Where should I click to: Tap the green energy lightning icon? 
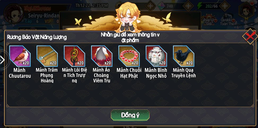[x=200, y=6]
